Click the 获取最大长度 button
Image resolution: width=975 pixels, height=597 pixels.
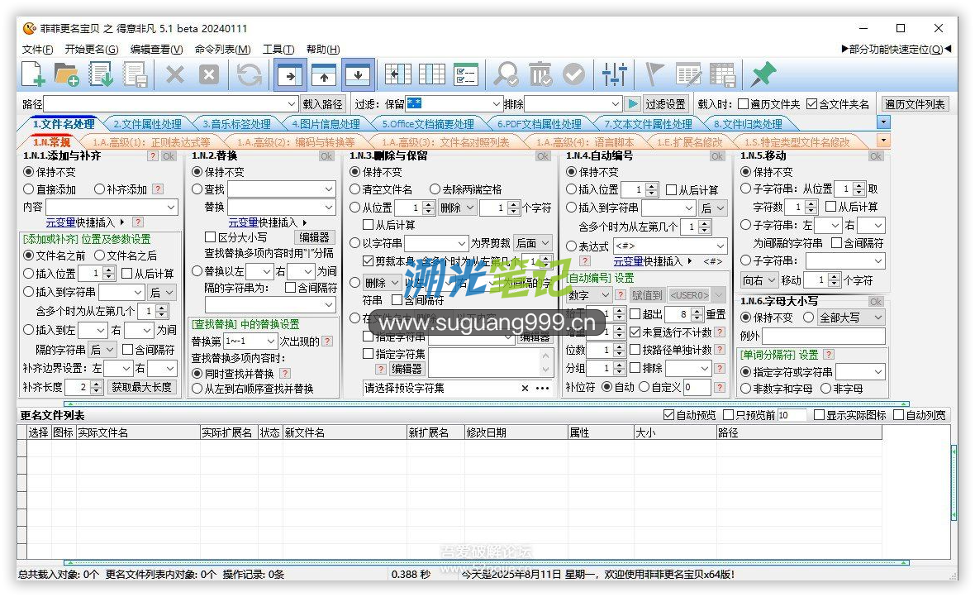pos(142,387)
